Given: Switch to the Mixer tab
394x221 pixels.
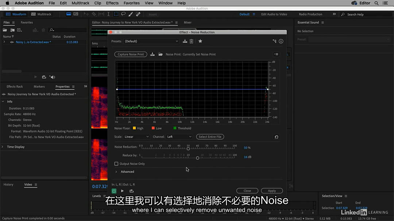Looking at the screenshot, I should point(188,23).
